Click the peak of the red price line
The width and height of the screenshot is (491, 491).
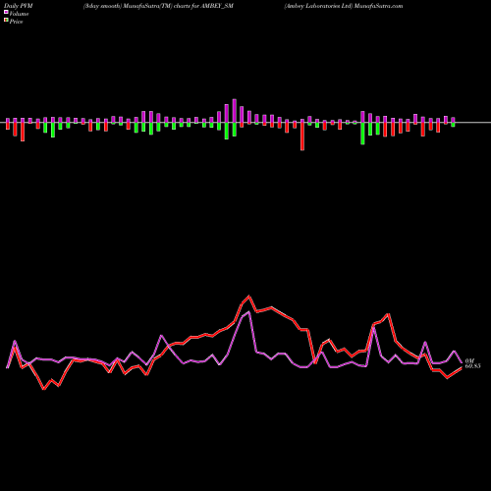[x=249, y=297]
